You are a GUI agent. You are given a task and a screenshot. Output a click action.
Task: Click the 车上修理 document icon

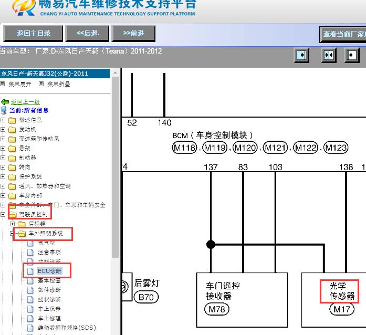(30, 318)
